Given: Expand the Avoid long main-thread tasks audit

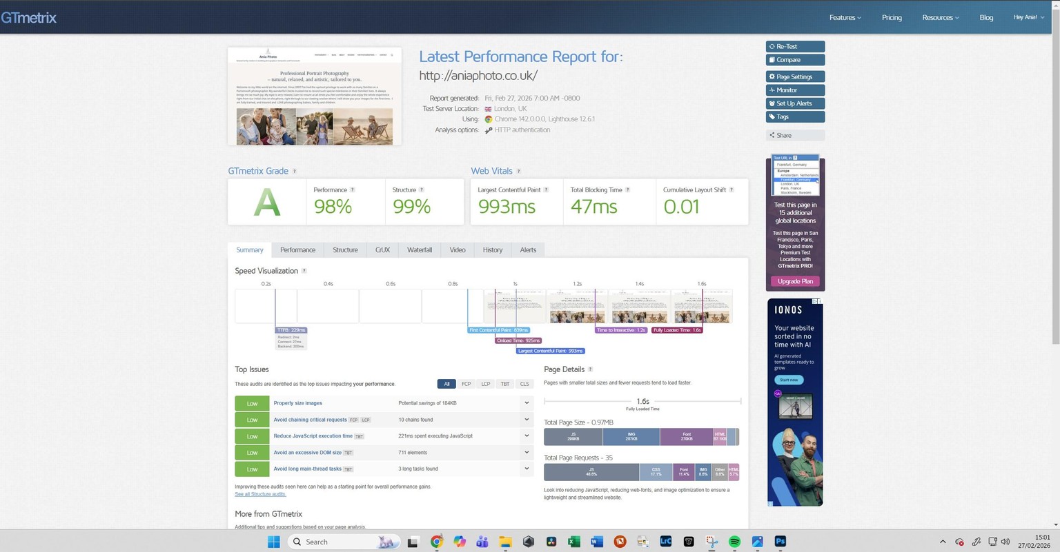Looking at the screenshot, I should click(x=527, y=469).
